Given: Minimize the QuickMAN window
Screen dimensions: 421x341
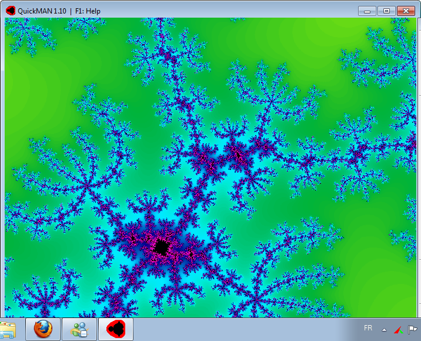Looking at the screenshot, I should click(x=367, y=11).
